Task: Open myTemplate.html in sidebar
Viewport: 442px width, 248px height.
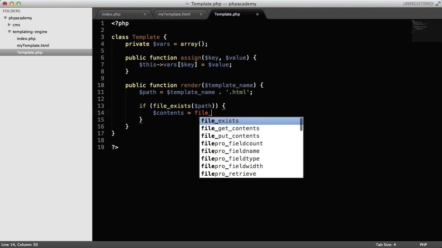Action: (33, 45)
